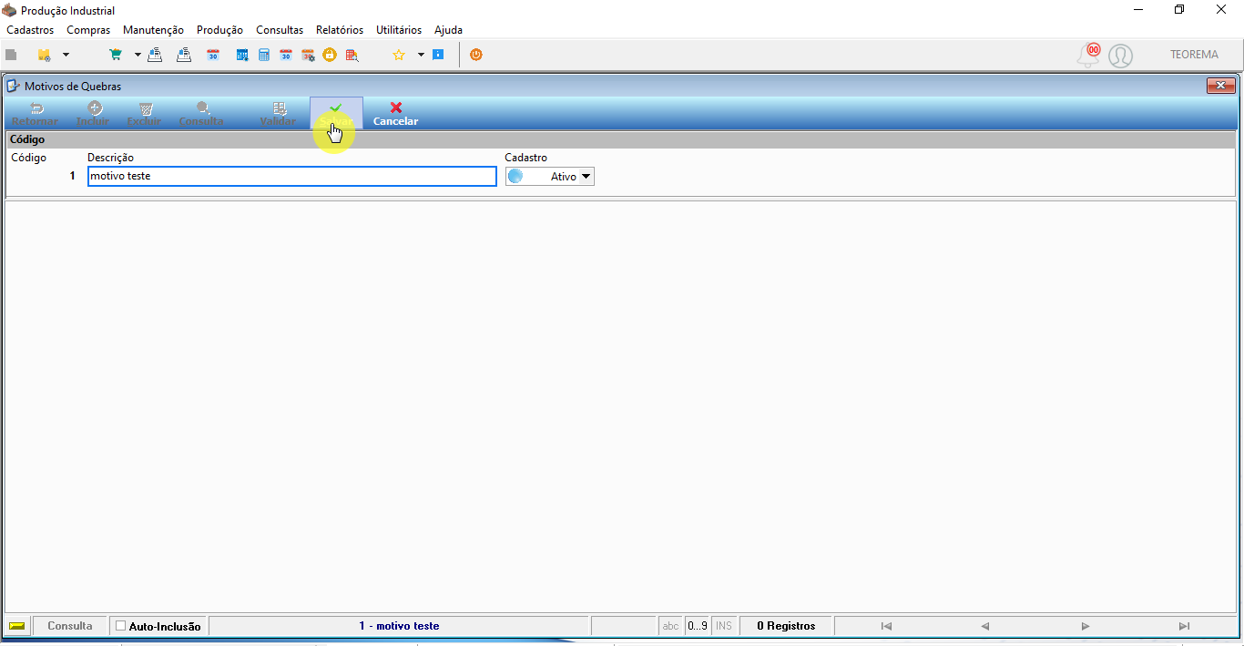Image resolution: width=1244 pixels, height=646 pixels.
Task: Expand the arrow beside the shopping cart
Action: (138, 55)
